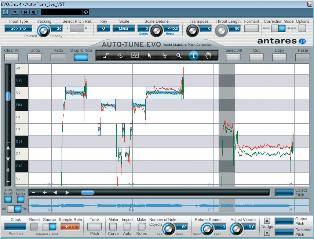
Task: Toggle the plugin power bypass icon
Action: click(x=6, y=12)
